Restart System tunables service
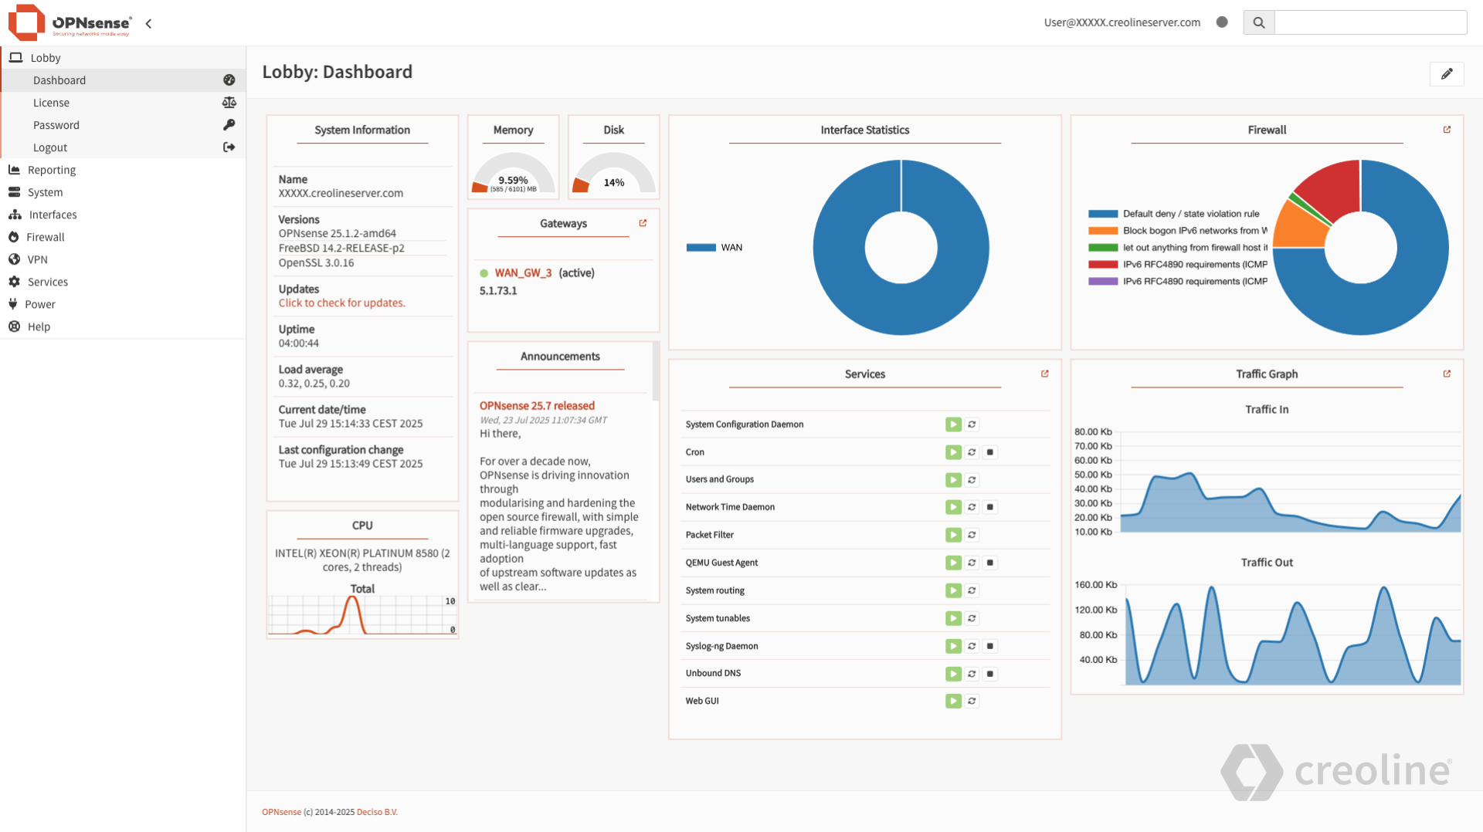 [972, 618]
